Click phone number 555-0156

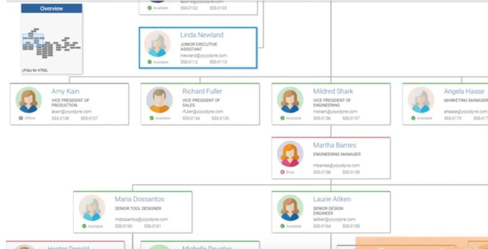tap(322, 118)
